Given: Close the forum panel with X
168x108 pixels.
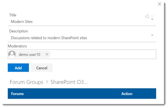Looking at the screenshot, I should tap(159, 4).
